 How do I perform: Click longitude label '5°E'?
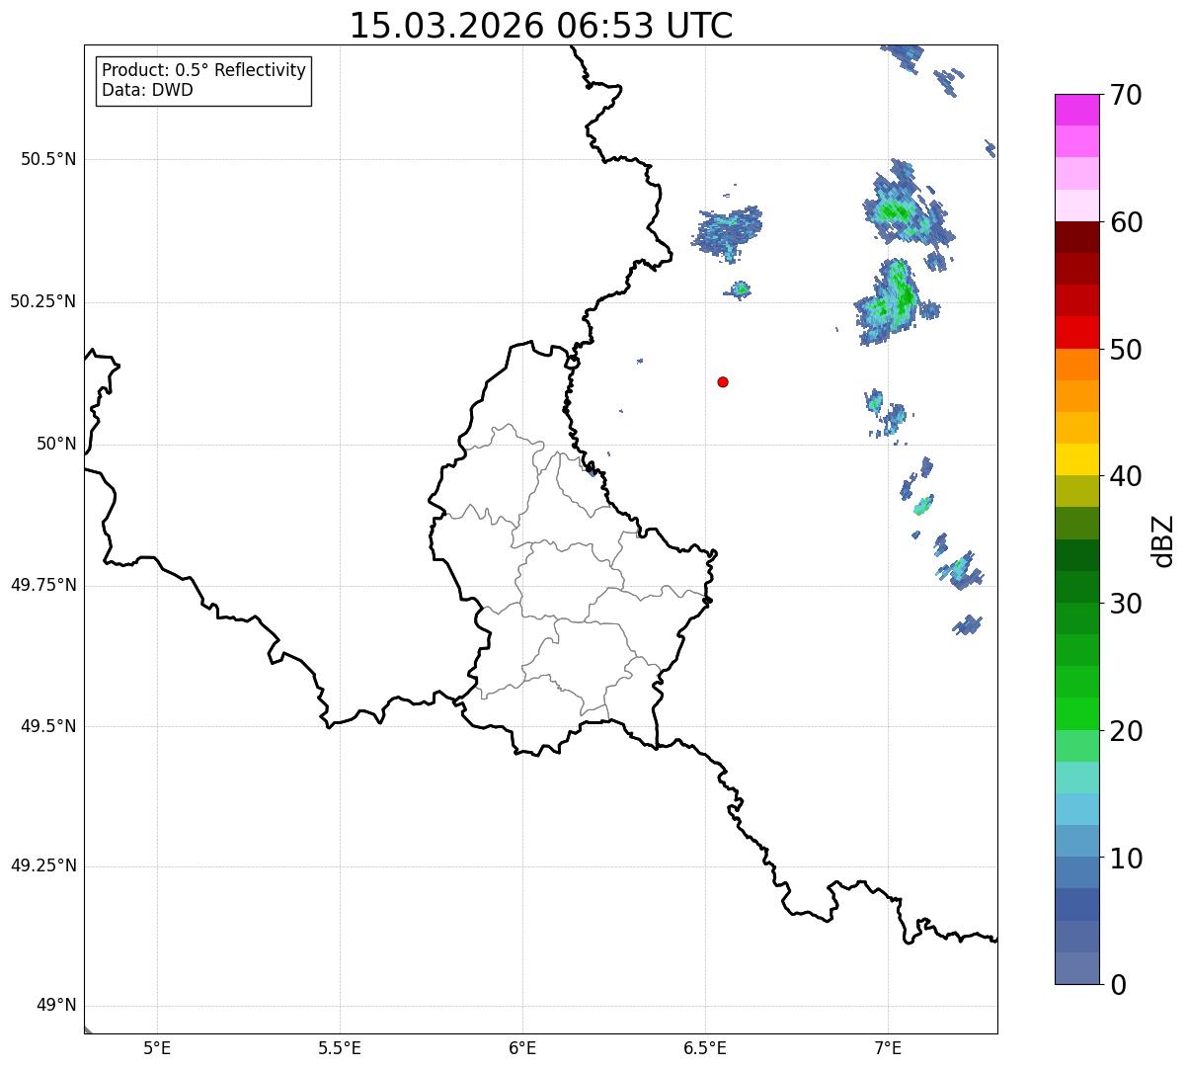[157, 1048]
